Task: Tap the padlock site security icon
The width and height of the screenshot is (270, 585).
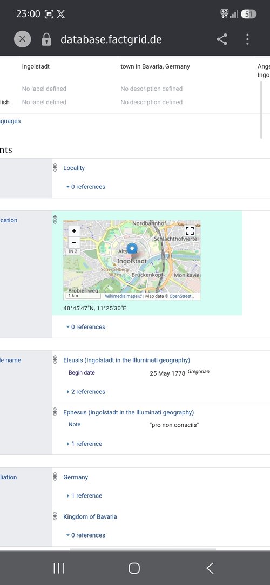Action: (x=46, y=39)
